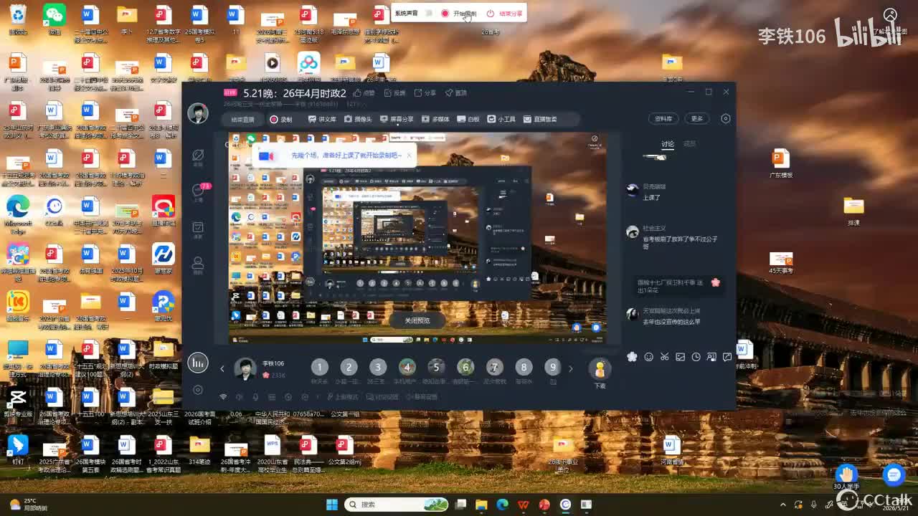Click the WiFi network status icon

[223, 397]
